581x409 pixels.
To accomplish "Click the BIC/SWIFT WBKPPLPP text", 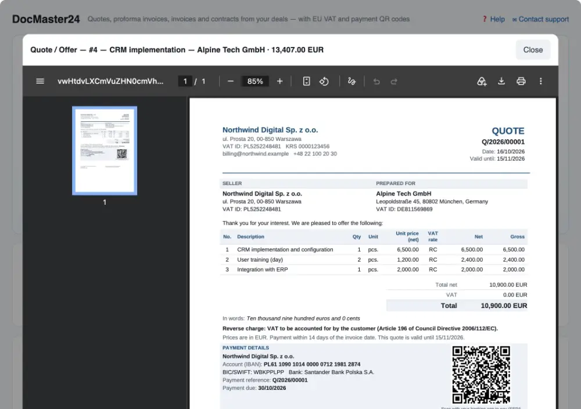I will point(253,372).
